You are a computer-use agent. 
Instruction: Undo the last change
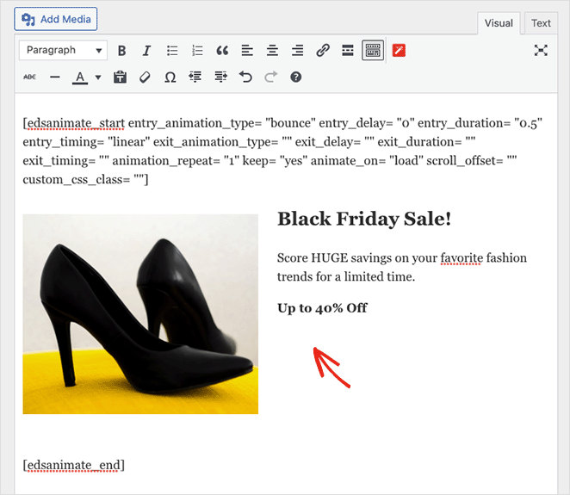click(245, 77)
